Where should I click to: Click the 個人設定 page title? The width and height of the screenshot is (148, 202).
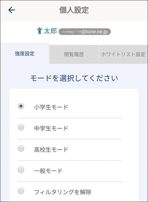(x=74, y=10)
